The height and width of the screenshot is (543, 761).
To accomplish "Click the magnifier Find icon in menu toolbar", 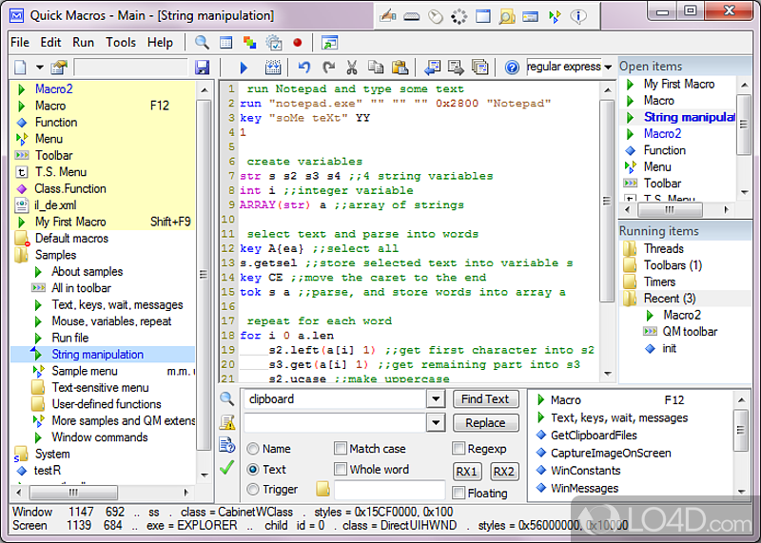I will coord(202,43).
